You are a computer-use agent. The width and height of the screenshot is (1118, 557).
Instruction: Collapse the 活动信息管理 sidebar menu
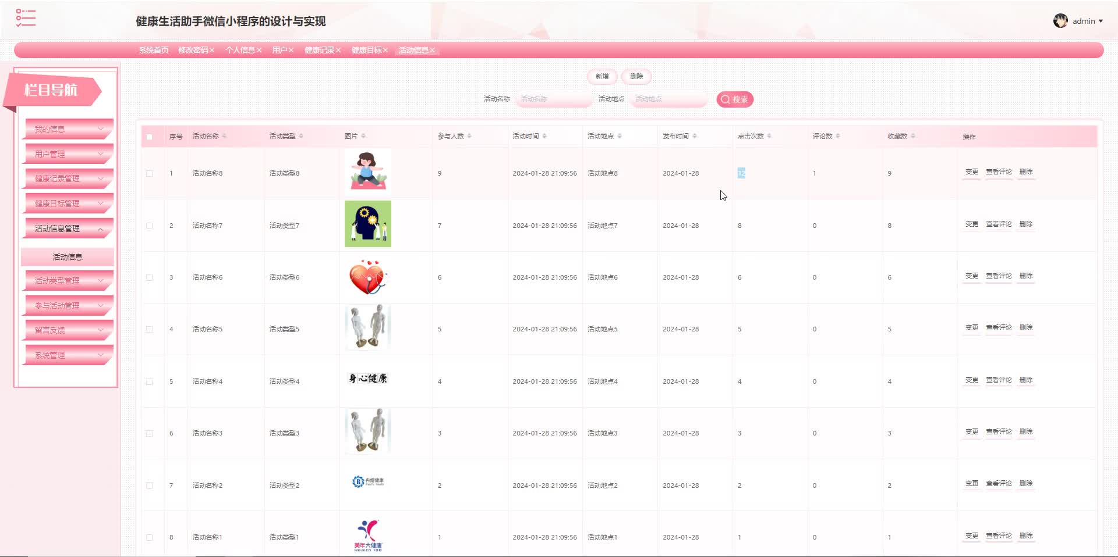(x=69, y=228)
